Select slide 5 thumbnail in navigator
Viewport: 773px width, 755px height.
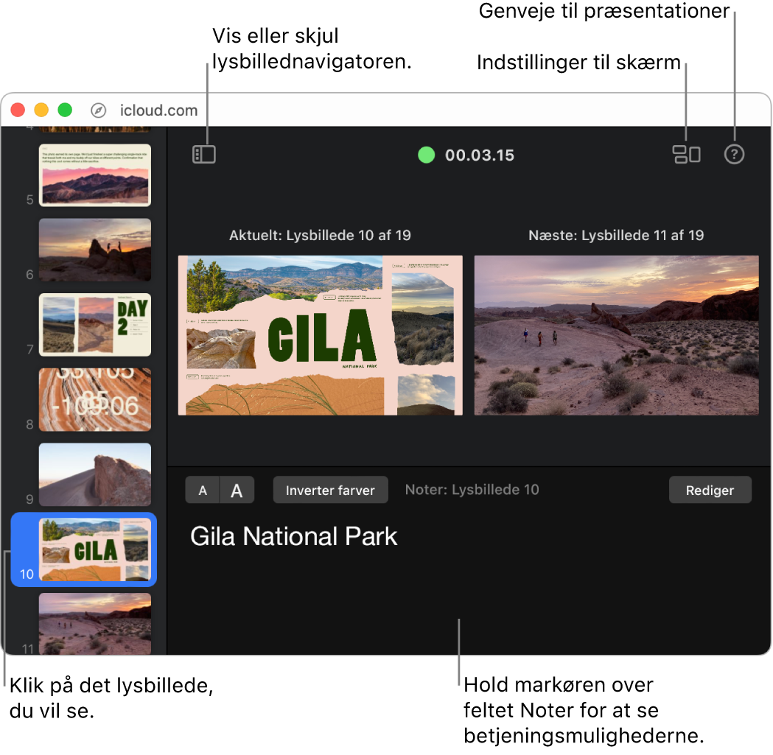95,175
